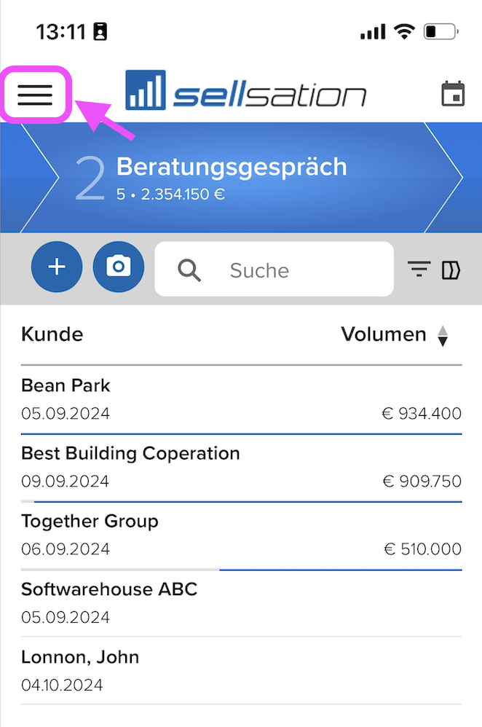The width and height of the screenshot is (482, 727).
Task: Open the Together Group entry
Action: pos(241,536)
